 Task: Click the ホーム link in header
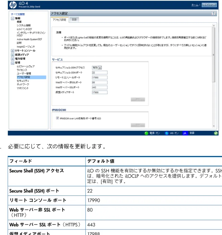[x=195, y=5]
